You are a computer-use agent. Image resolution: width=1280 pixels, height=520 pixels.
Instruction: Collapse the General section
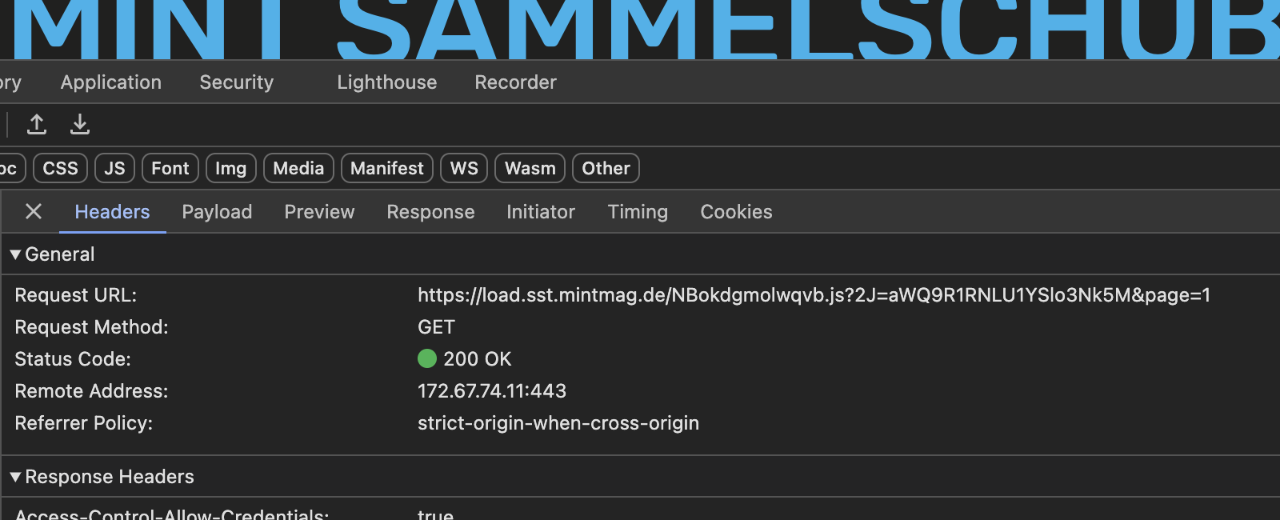[x=52, y=254]
